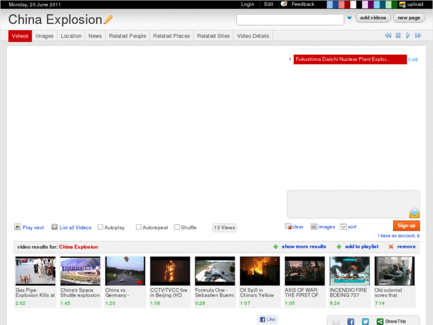Click the Play next icon
The image size is (433, 325).
coord(17,227)
